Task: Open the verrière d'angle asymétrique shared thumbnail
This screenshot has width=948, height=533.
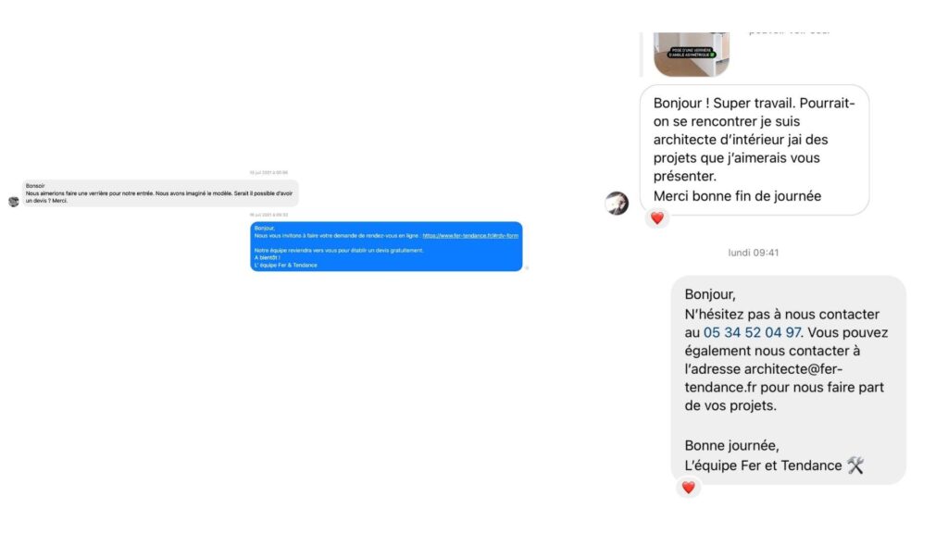Action: pos(692,55)
